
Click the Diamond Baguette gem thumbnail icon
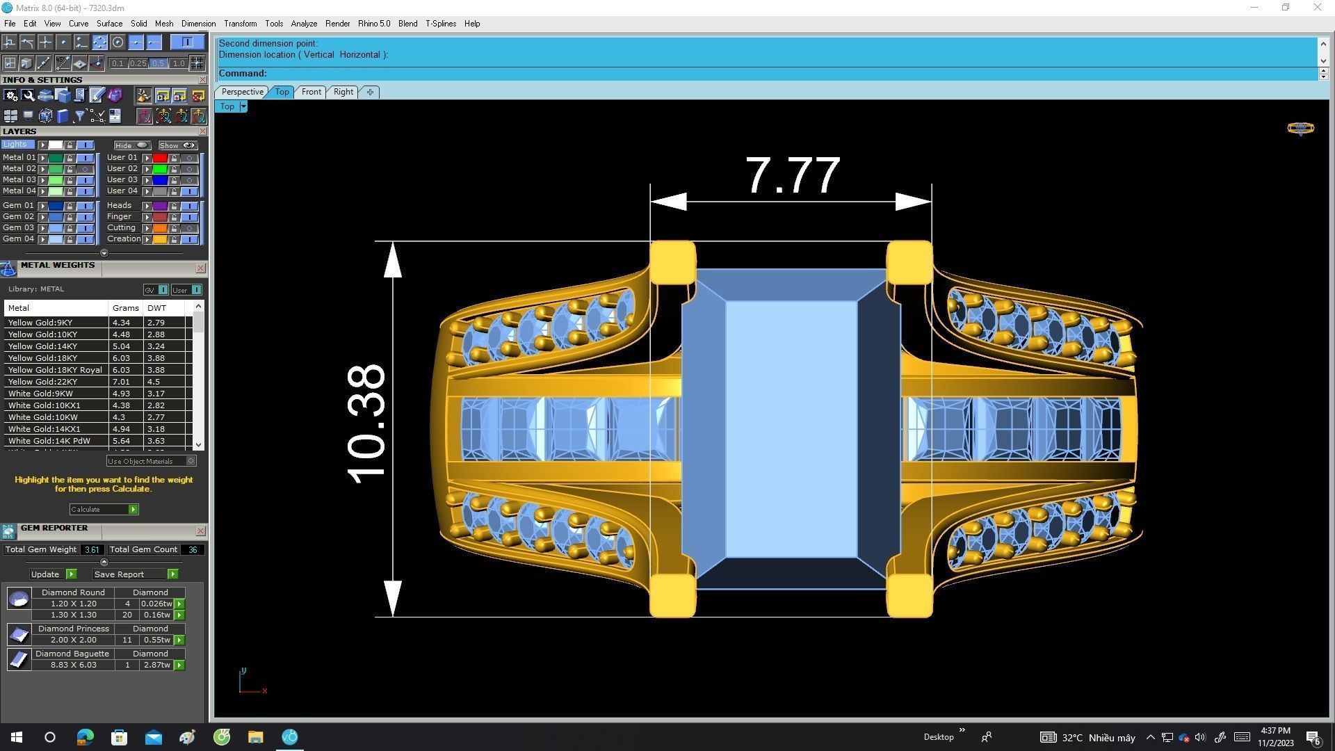(19, 659)
